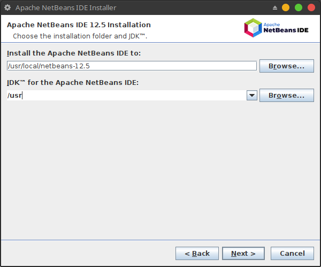Click the gear icon in the title bar
Image resolution: width=321 pixels, height=267 pixels.
[x=7, y=8]
